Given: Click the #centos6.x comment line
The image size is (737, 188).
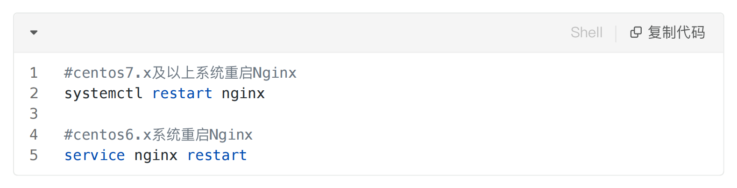Looking at the screenshot, I should [158, 134].
